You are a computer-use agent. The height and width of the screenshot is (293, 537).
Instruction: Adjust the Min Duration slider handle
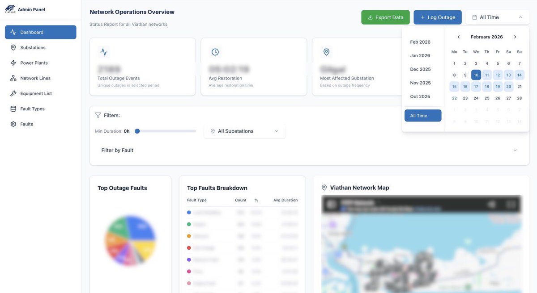(137, 131)
